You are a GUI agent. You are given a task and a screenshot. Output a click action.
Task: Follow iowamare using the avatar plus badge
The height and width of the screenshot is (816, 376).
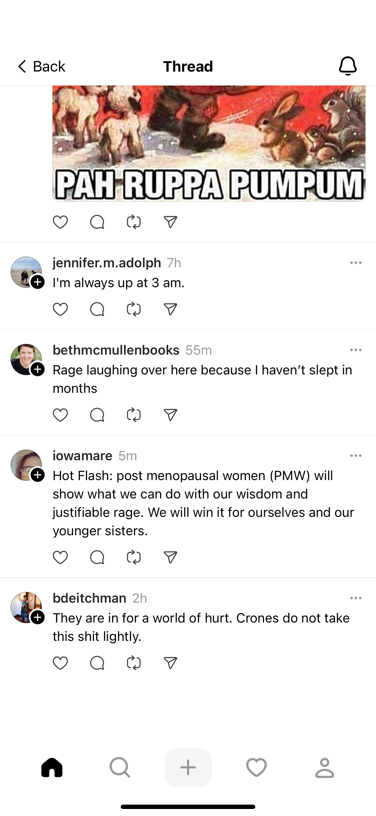pos(38,475)
